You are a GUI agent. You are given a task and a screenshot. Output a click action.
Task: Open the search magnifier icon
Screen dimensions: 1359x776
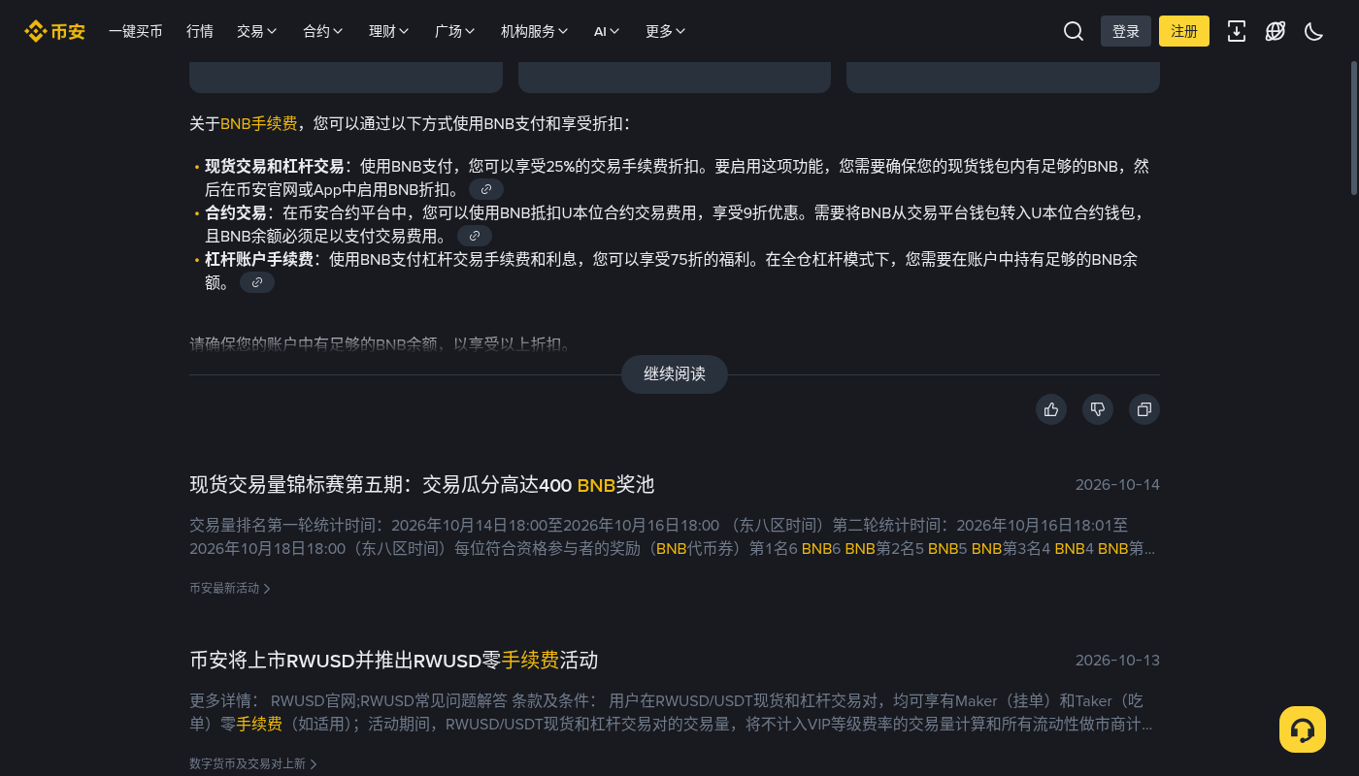coord(1074,31)
